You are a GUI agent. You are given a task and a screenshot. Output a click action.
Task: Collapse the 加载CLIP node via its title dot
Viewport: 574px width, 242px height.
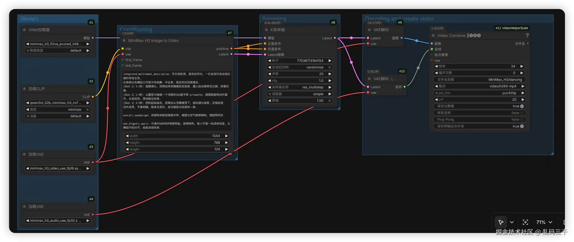(24, 89)
